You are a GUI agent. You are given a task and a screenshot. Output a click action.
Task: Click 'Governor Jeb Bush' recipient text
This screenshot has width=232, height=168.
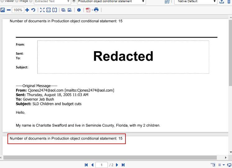(38, 99)
